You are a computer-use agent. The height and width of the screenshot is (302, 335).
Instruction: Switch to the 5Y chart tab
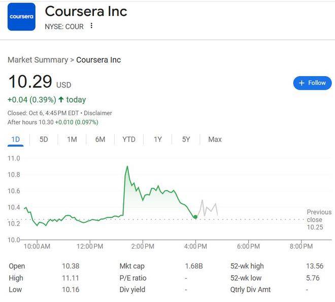click(186, 139)
